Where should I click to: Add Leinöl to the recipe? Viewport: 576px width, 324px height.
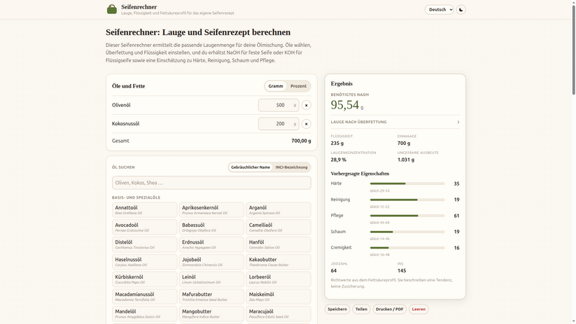(x=211, y=279)
